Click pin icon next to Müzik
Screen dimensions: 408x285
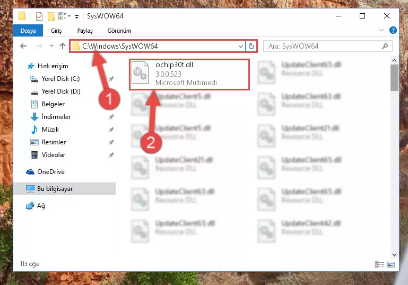111,130
